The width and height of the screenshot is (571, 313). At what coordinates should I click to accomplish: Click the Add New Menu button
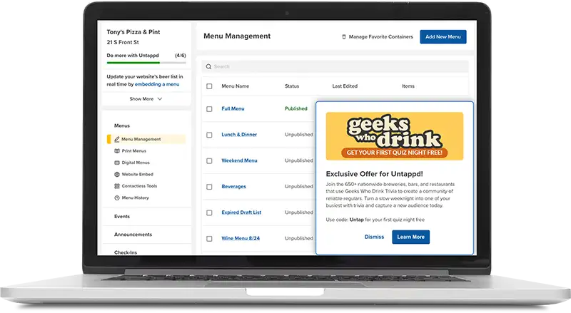click(443, 37)
